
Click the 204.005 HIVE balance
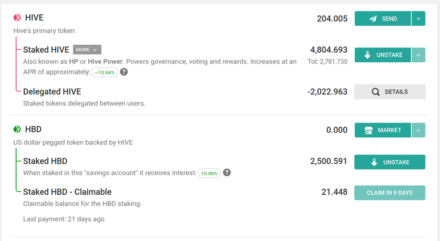tap(332, 19)
